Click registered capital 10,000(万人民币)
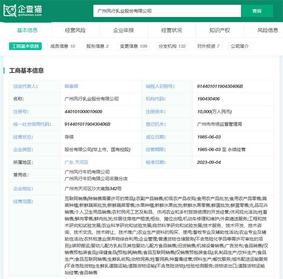The width and height of the screenshot is (283, 279). 214,112
